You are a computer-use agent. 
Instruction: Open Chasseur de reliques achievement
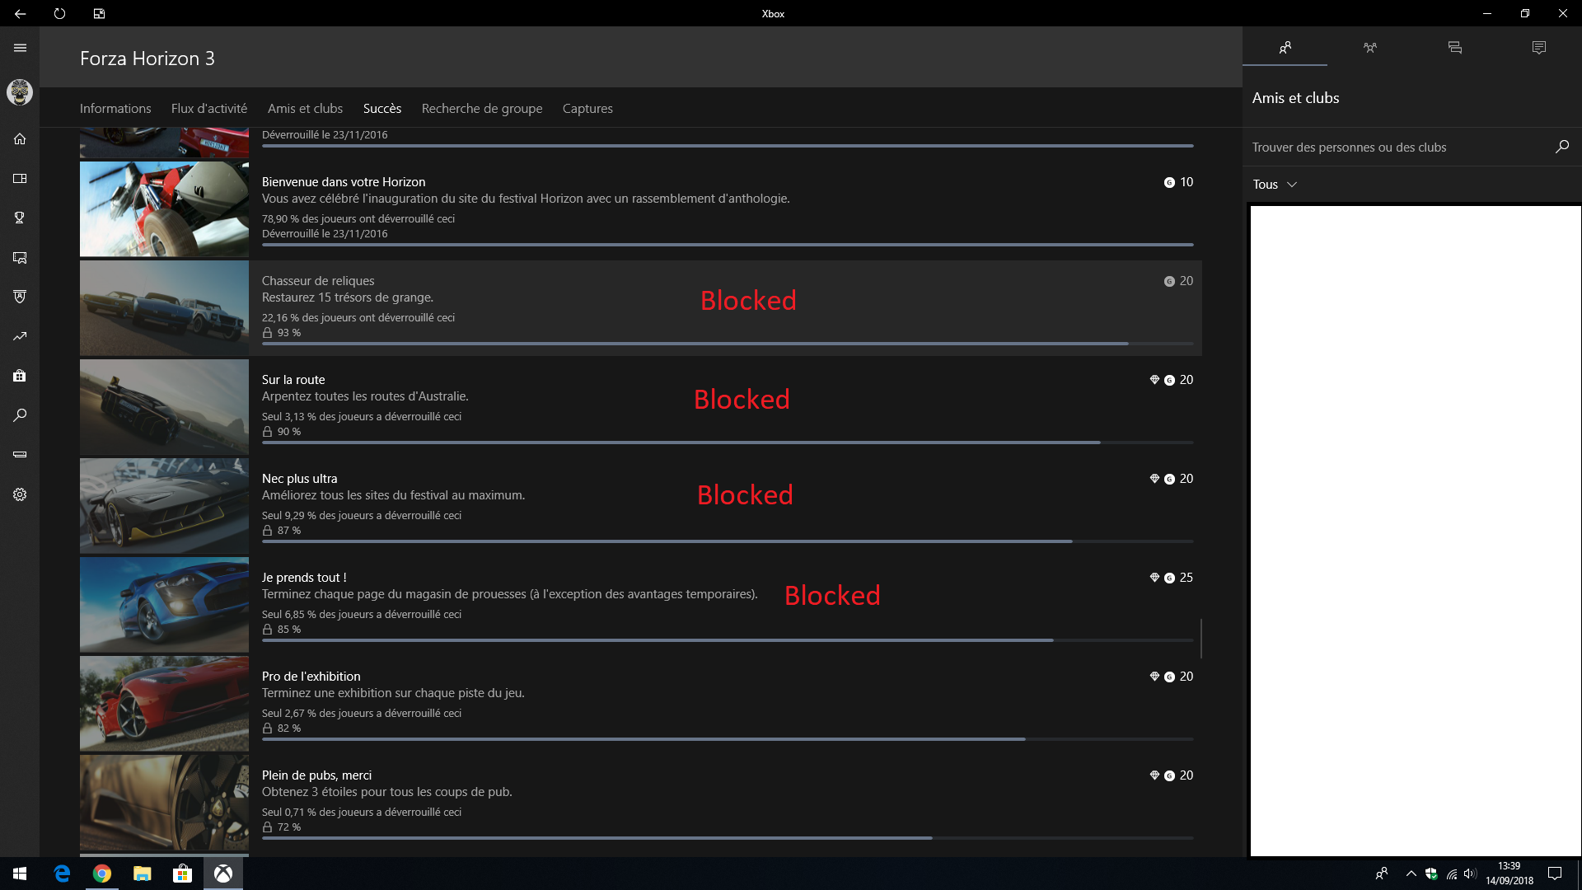click(x=641, y=308)
